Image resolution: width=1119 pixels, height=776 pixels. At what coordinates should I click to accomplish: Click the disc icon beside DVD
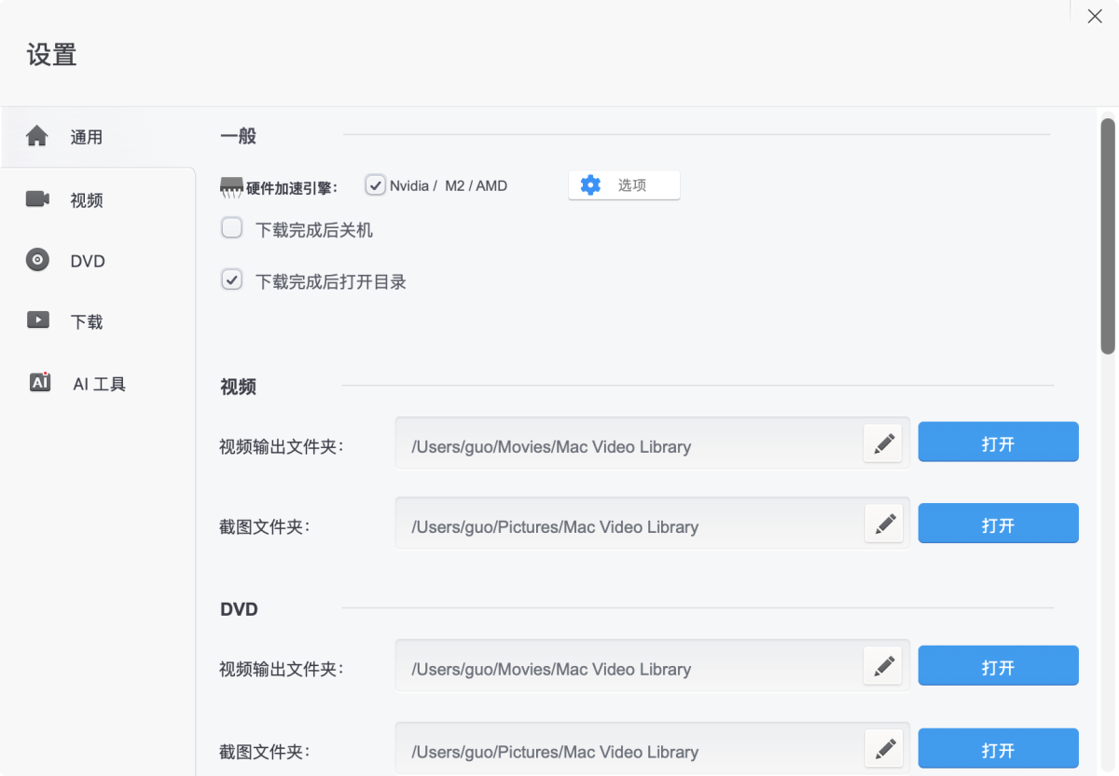click(x=37, y=261)
